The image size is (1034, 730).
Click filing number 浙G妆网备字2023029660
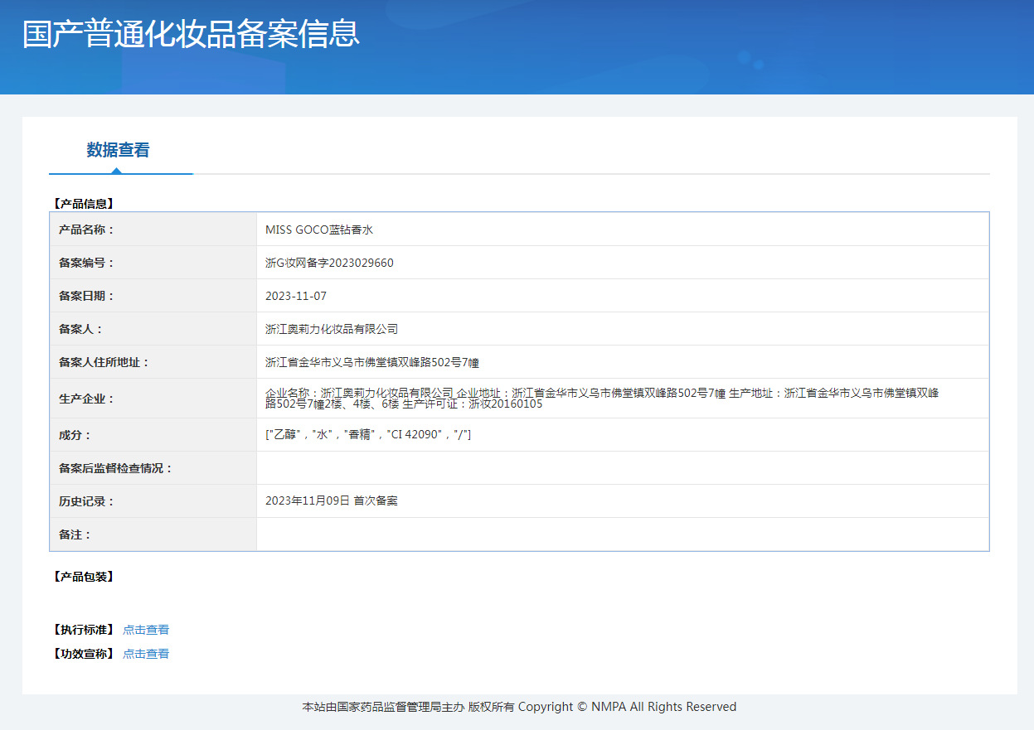(x=329, y=263)
